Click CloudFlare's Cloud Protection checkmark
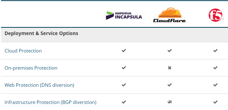This screenshot has height=110, width=228. pyautogui.click(x=170, y=51)
